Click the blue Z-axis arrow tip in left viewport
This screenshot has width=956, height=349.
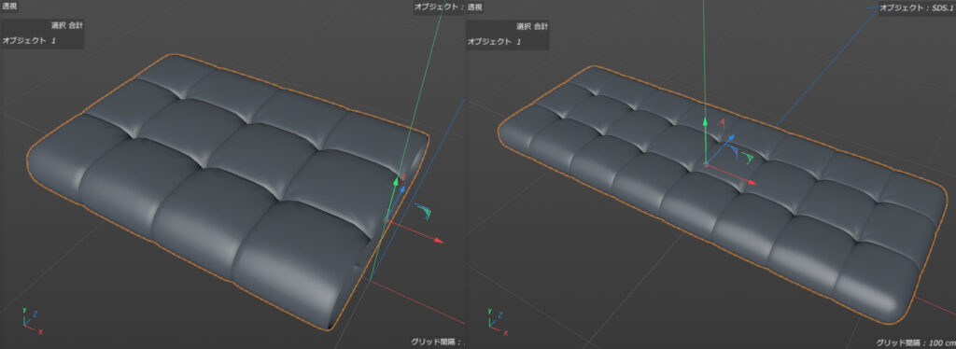(x=402, y=190)
